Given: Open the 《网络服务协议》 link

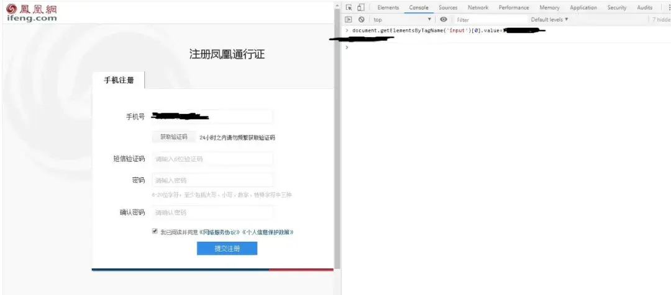Looking at the screenshot, I should tap(219, 232).
